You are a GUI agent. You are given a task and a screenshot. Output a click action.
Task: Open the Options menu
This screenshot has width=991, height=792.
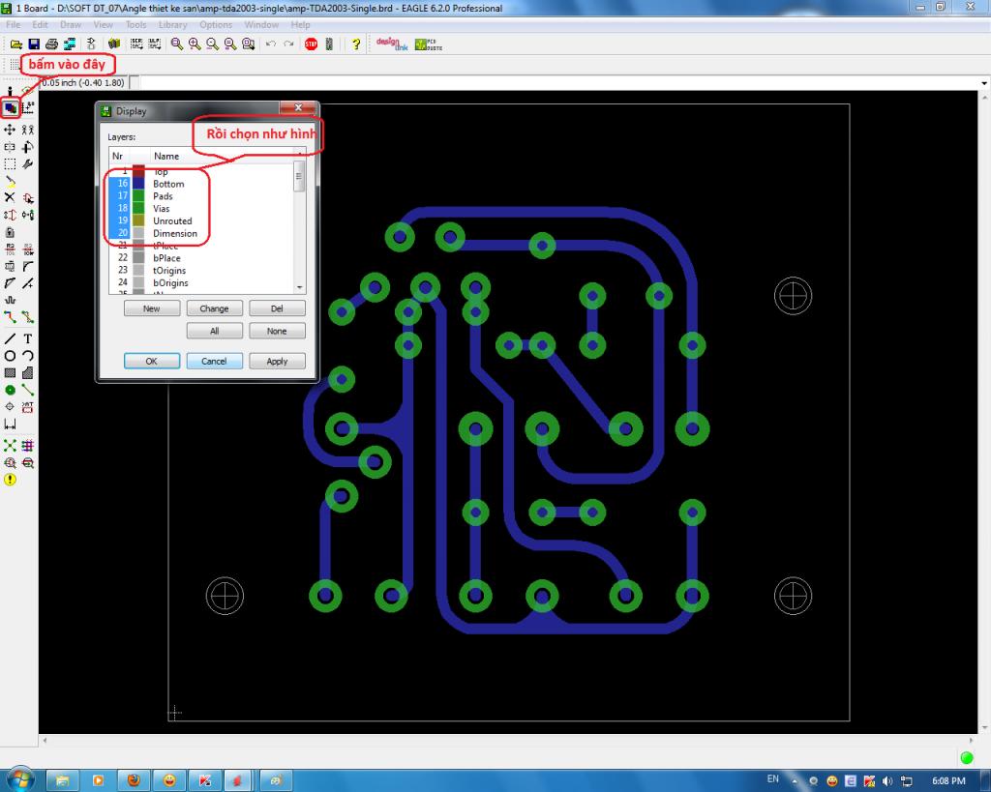[x=216, y=24]
